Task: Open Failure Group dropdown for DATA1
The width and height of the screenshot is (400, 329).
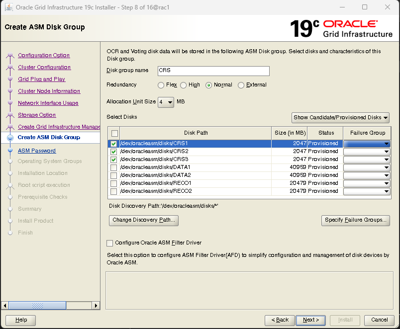Action: [x=367, y=167]
